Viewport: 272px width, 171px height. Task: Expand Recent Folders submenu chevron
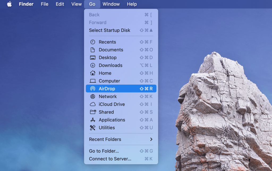pos(151,139)
